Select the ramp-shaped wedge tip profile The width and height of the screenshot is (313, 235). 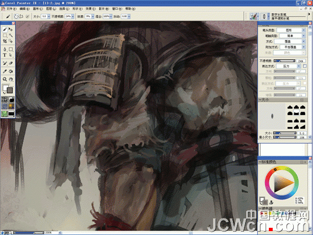303,127
